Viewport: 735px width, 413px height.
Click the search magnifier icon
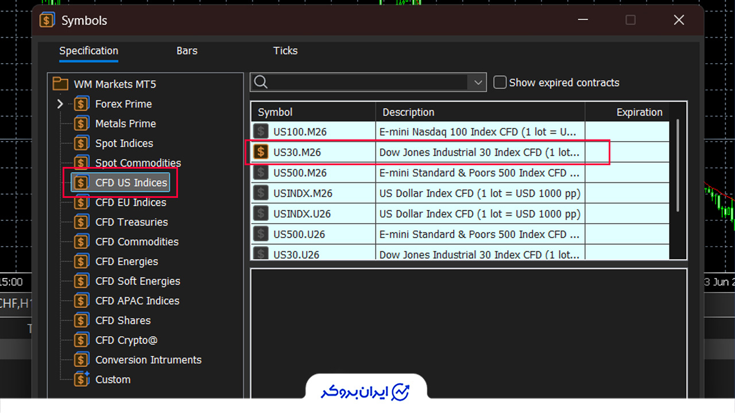coord(261,82)
